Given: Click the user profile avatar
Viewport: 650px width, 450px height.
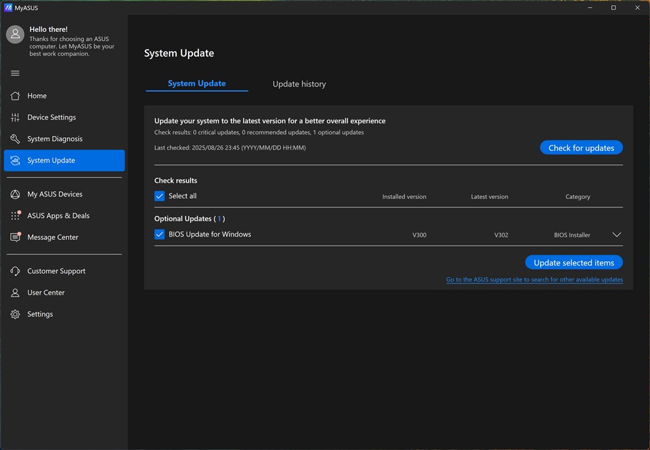Looking at the screenshot, I should tap(15, 34).
